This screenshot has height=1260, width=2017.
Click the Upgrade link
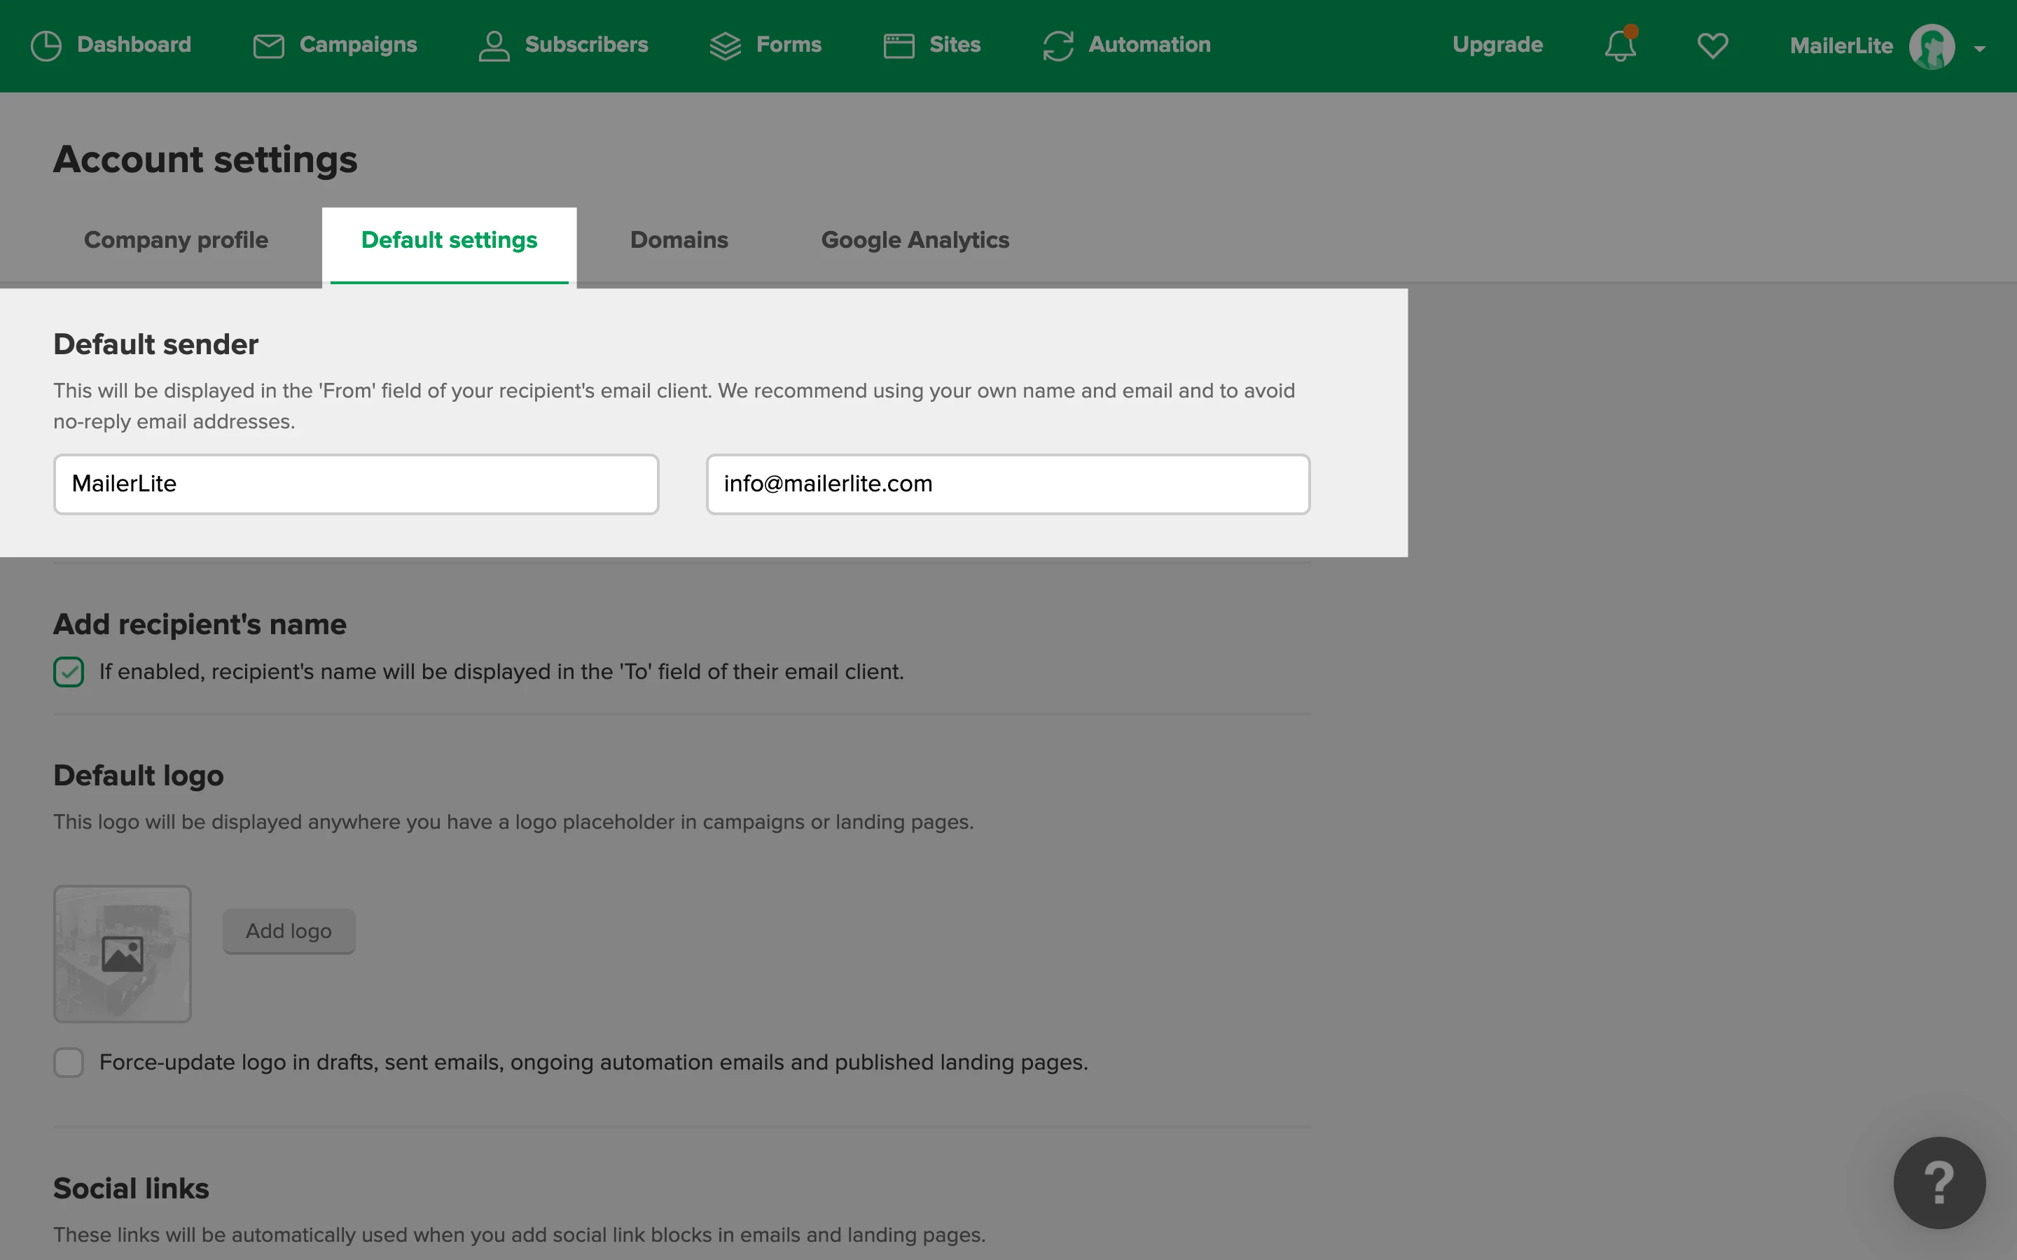pyautogui.click(x=1497, y=45)
